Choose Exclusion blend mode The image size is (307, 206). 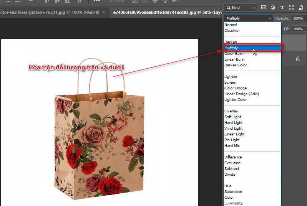[x=252, y=163]
